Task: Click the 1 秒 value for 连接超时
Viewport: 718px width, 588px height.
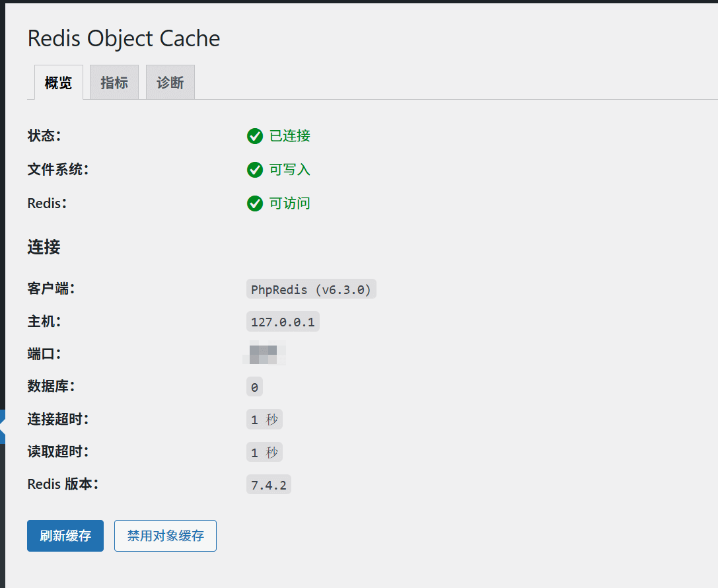Action: pyautogui.click(x=264, y=420)
